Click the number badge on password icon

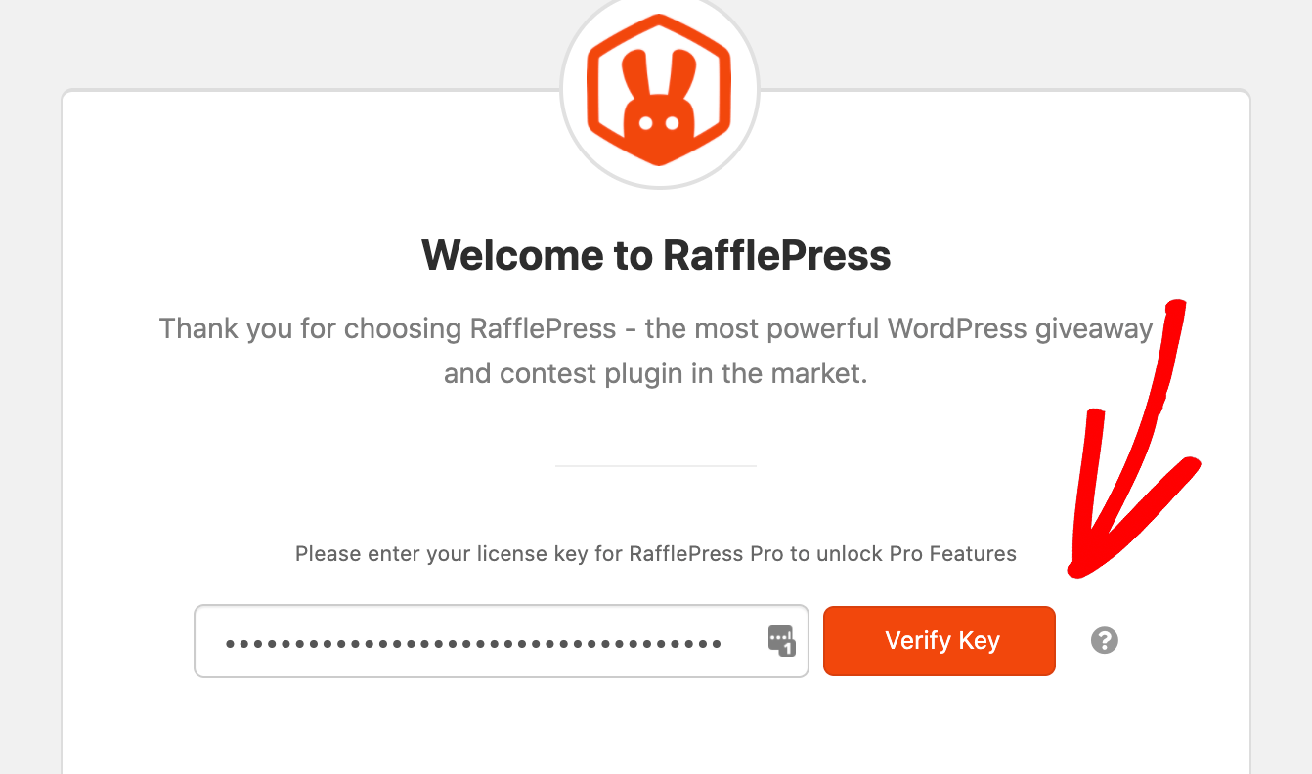coord(788,648)
